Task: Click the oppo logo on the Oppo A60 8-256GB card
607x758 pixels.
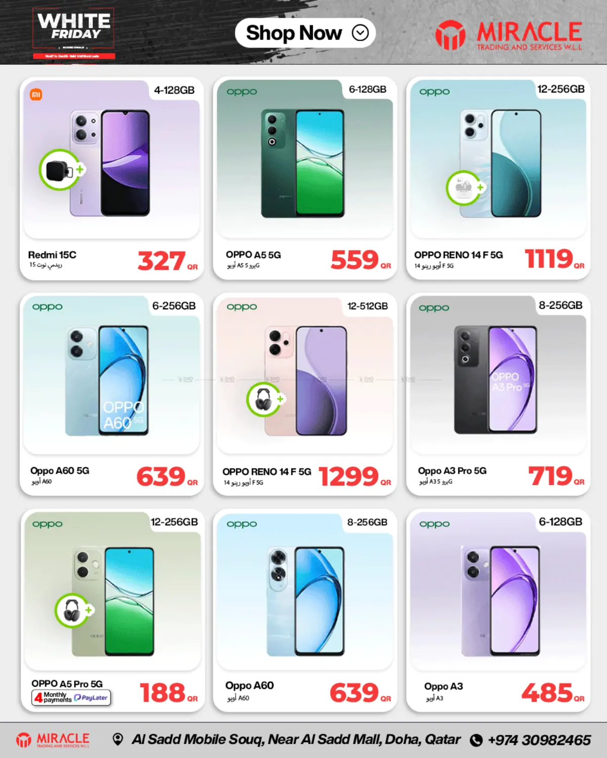Action: [x=242, y=524]
